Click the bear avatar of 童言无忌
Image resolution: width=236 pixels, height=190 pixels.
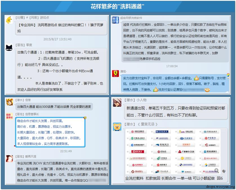tap(117, 127)
